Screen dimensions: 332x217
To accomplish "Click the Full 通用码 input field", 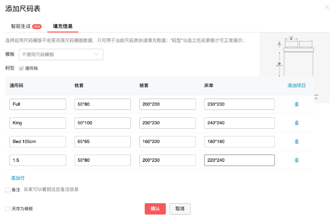I will pyautogui.click(x=38, y=104).
